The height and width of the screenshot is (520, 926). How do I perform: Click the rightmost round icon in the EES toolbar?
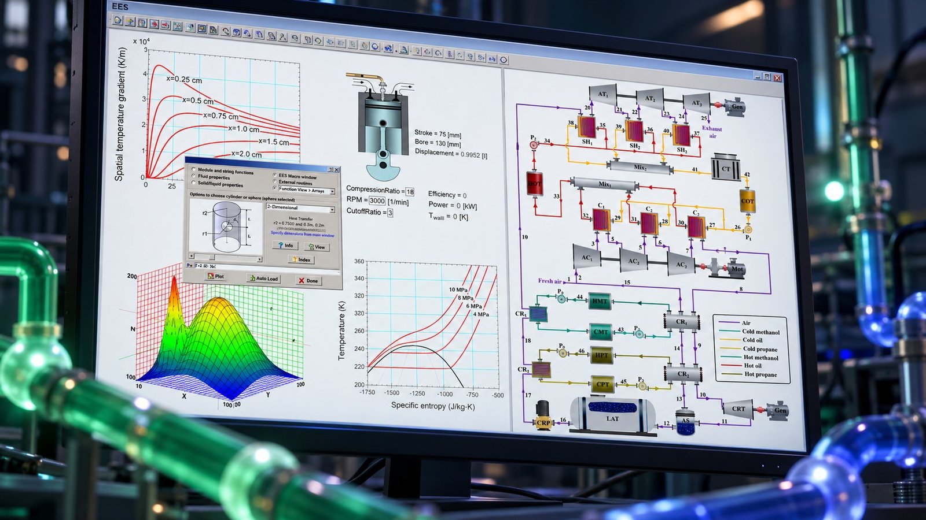click(504, 60)
